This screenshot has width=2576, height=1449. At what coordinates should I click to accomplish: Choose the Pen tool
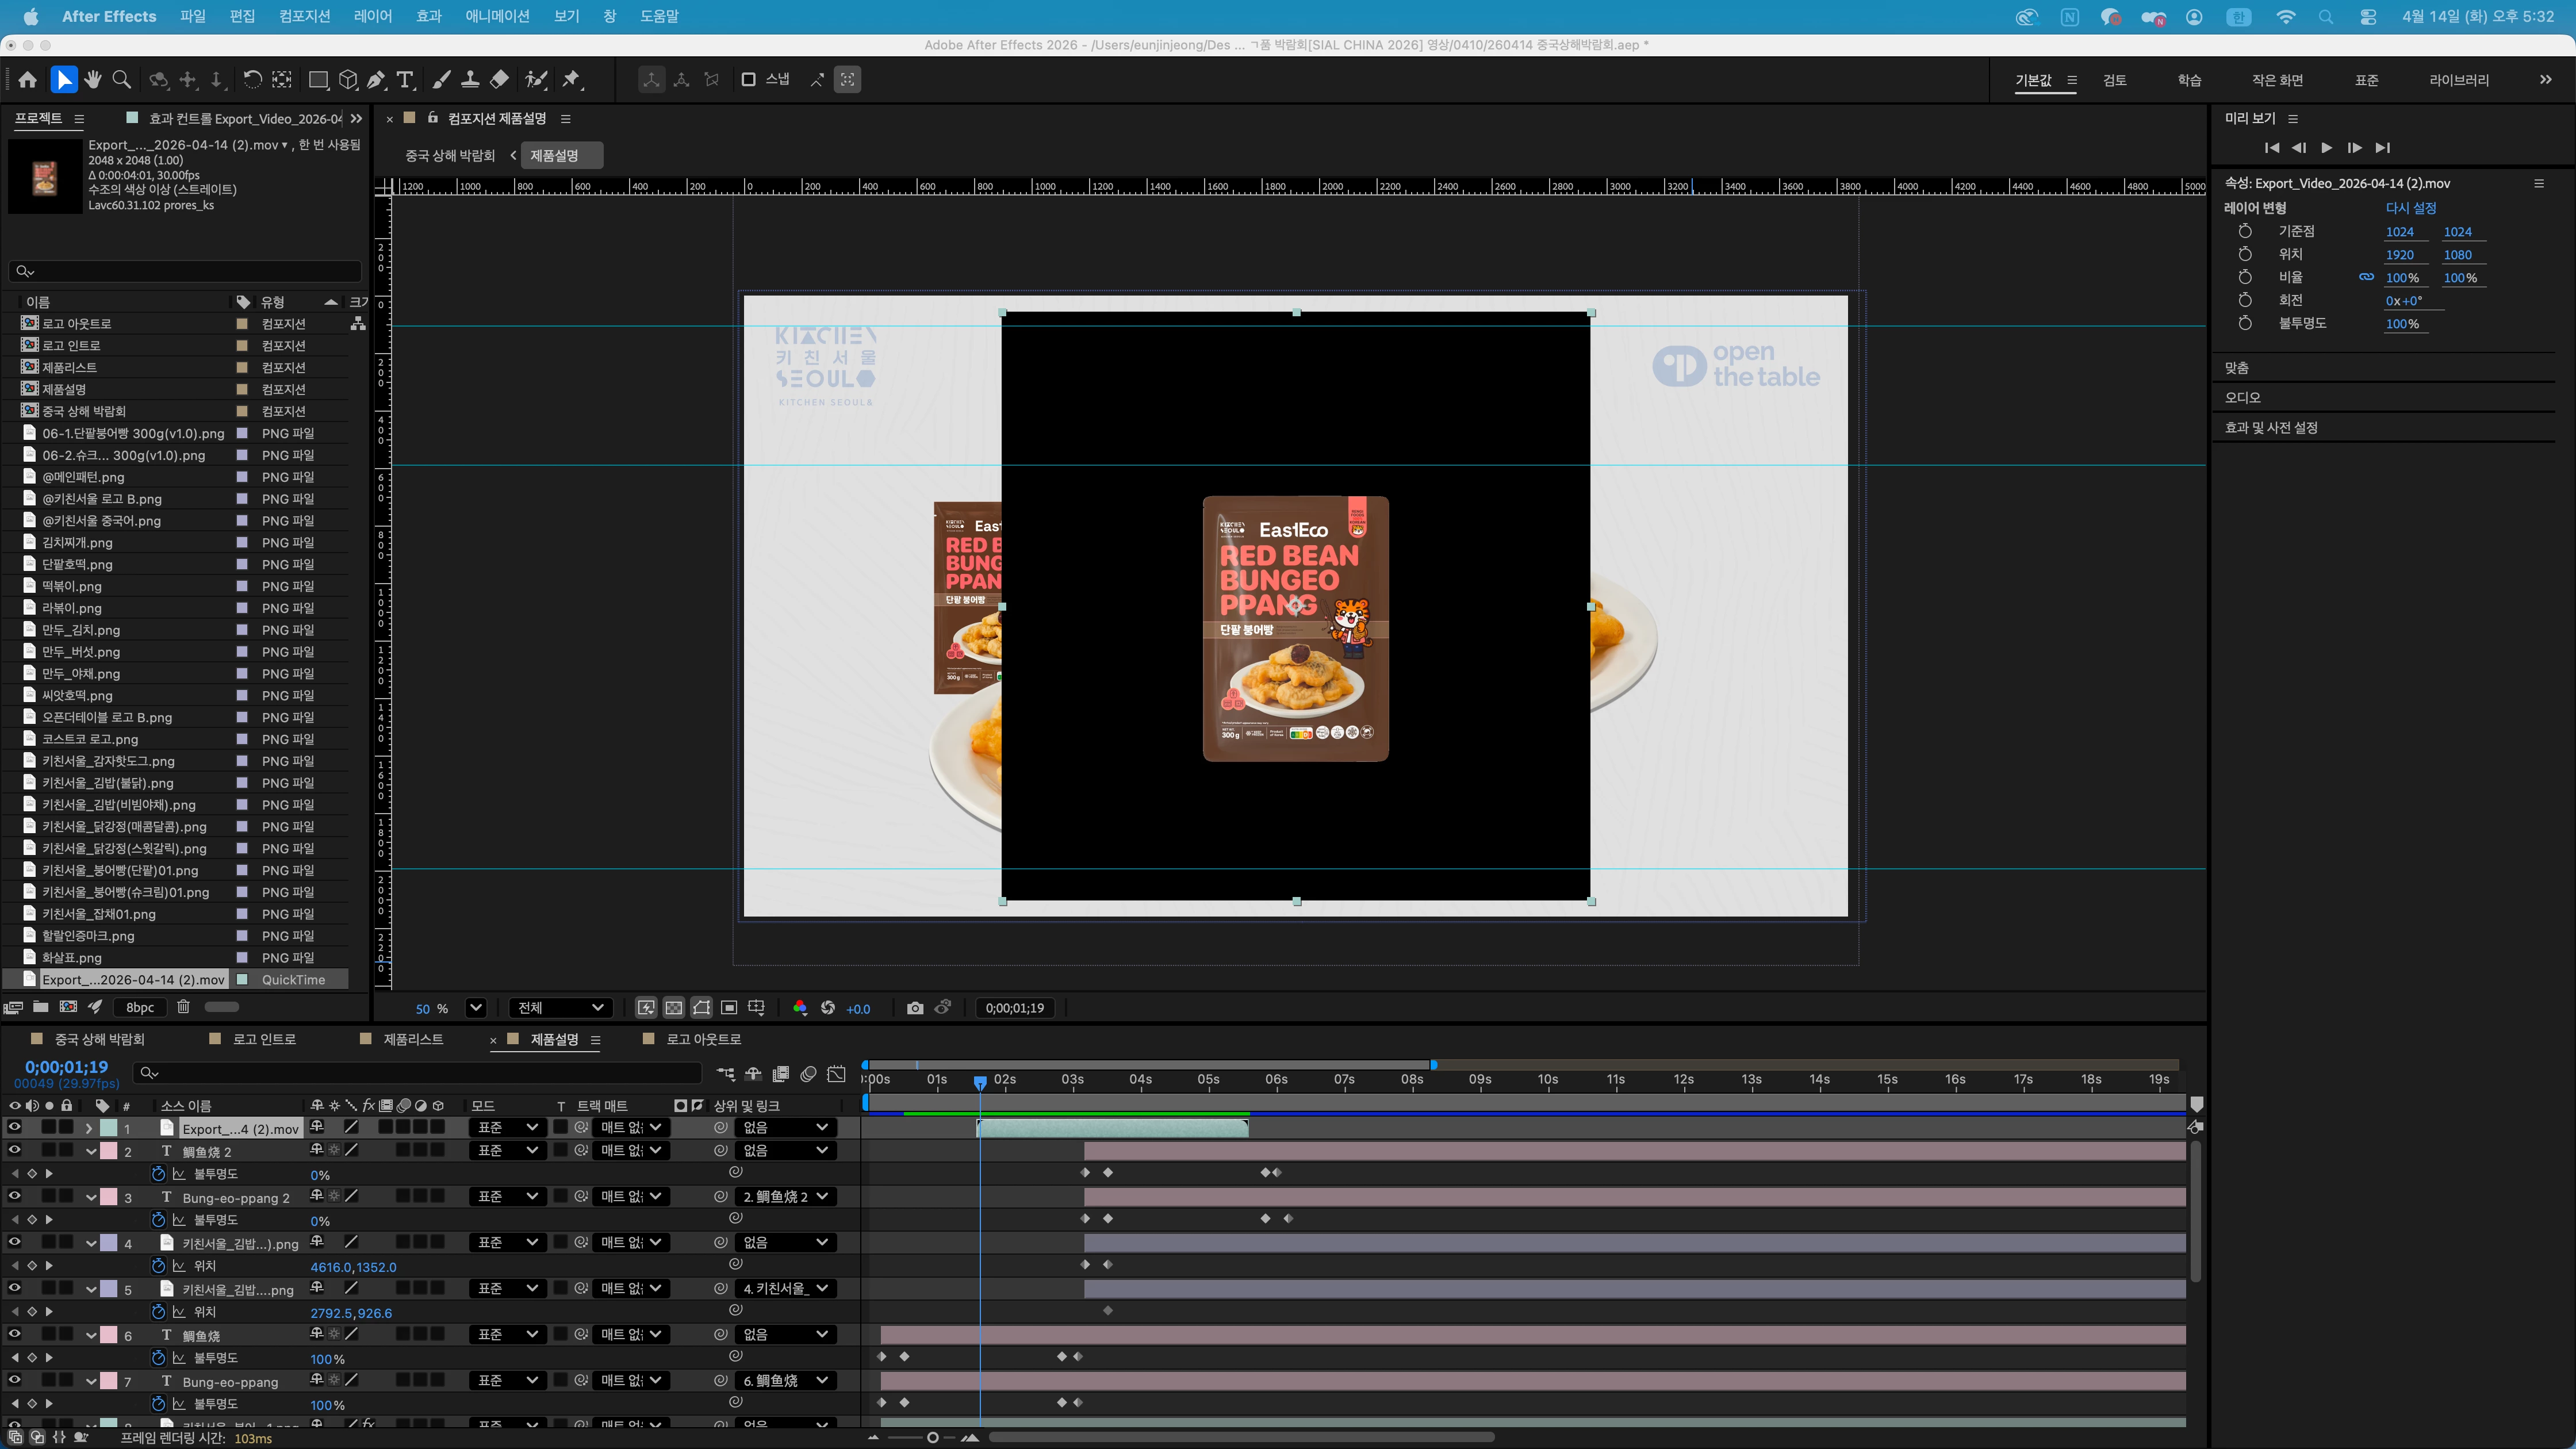[377, 80]
